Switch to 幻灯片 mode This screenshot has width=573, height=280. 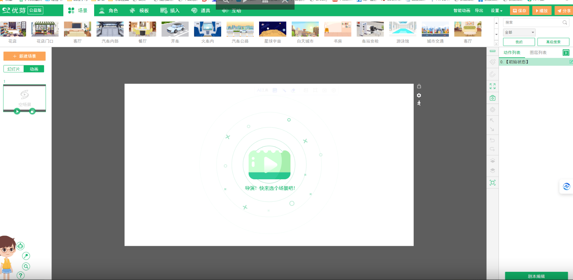coord(14,69)
